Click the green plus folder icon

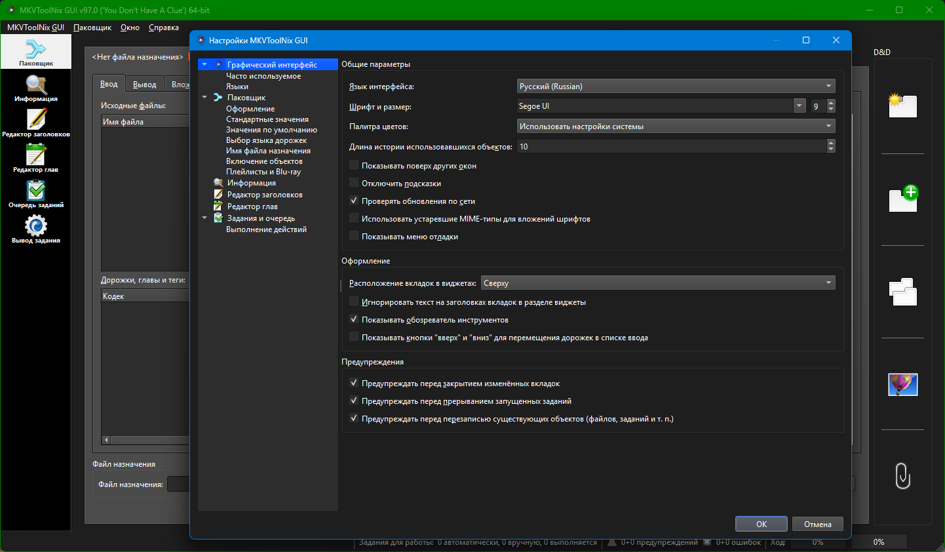coord(902,199)
